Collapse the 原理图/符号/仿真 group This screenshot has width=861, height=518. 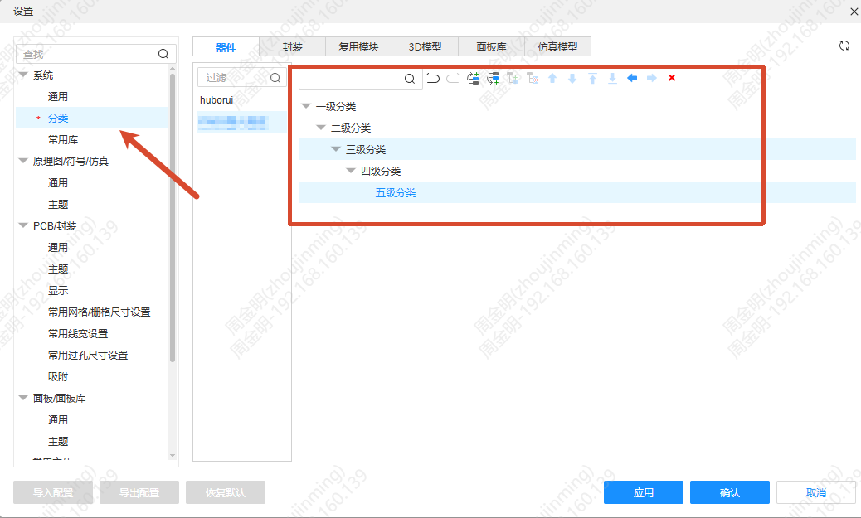pos(23,161)
